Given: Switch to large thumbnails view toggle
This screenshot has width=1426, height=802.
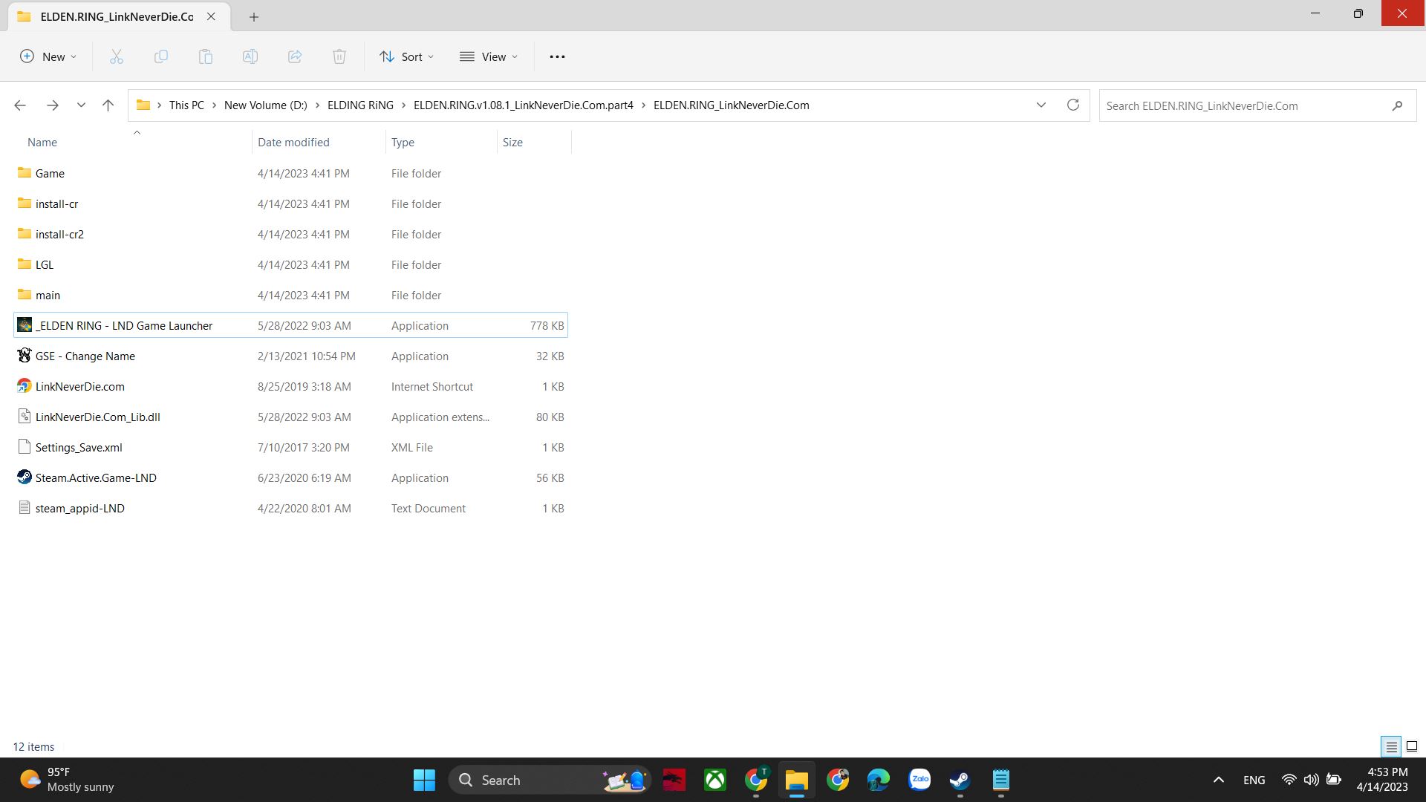Looking at the screenshot, I should coord(1412,746).
